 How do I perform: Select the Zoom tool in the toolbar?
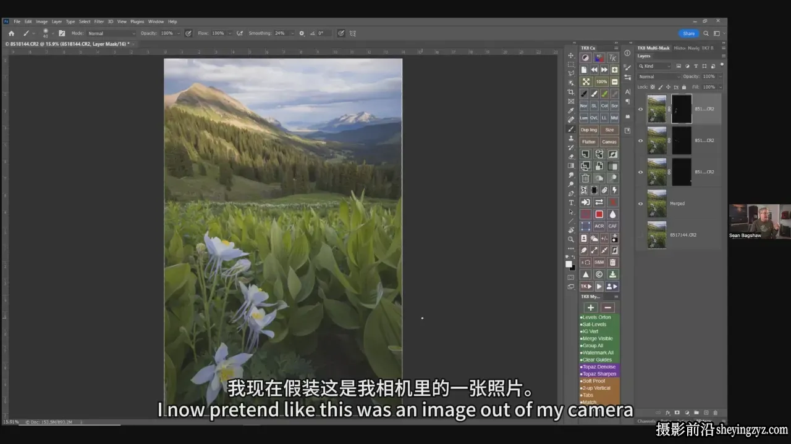[571, 239]
